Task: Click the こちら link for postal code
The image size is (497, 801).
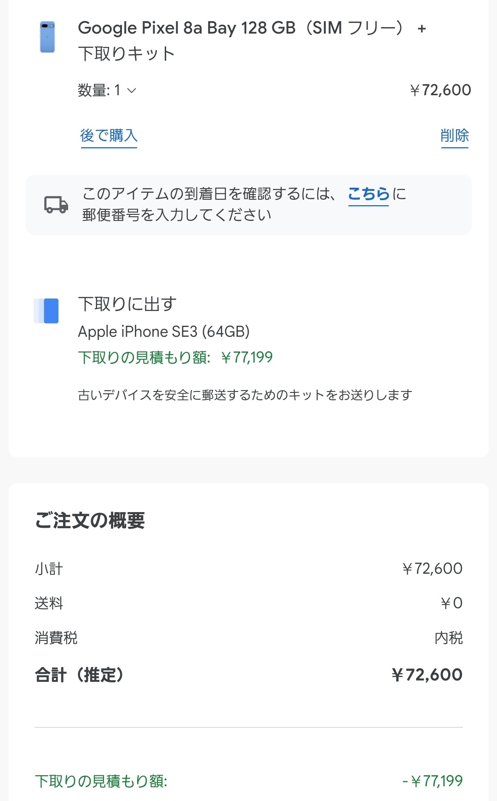Action: (369, 194)
